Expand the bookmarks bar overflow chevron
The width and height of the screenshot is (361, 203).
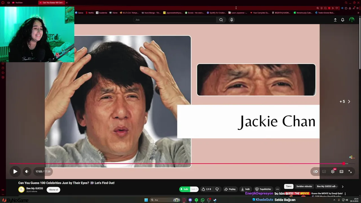(358, 13)
